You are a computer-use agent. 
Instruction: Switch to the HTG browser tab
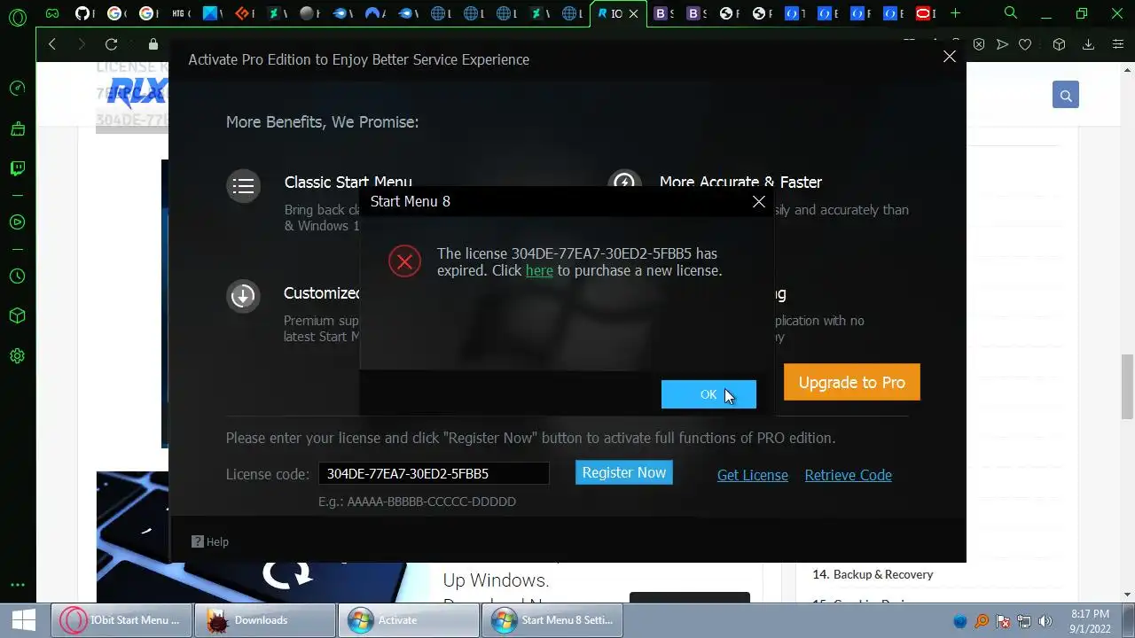pos(181,13)
